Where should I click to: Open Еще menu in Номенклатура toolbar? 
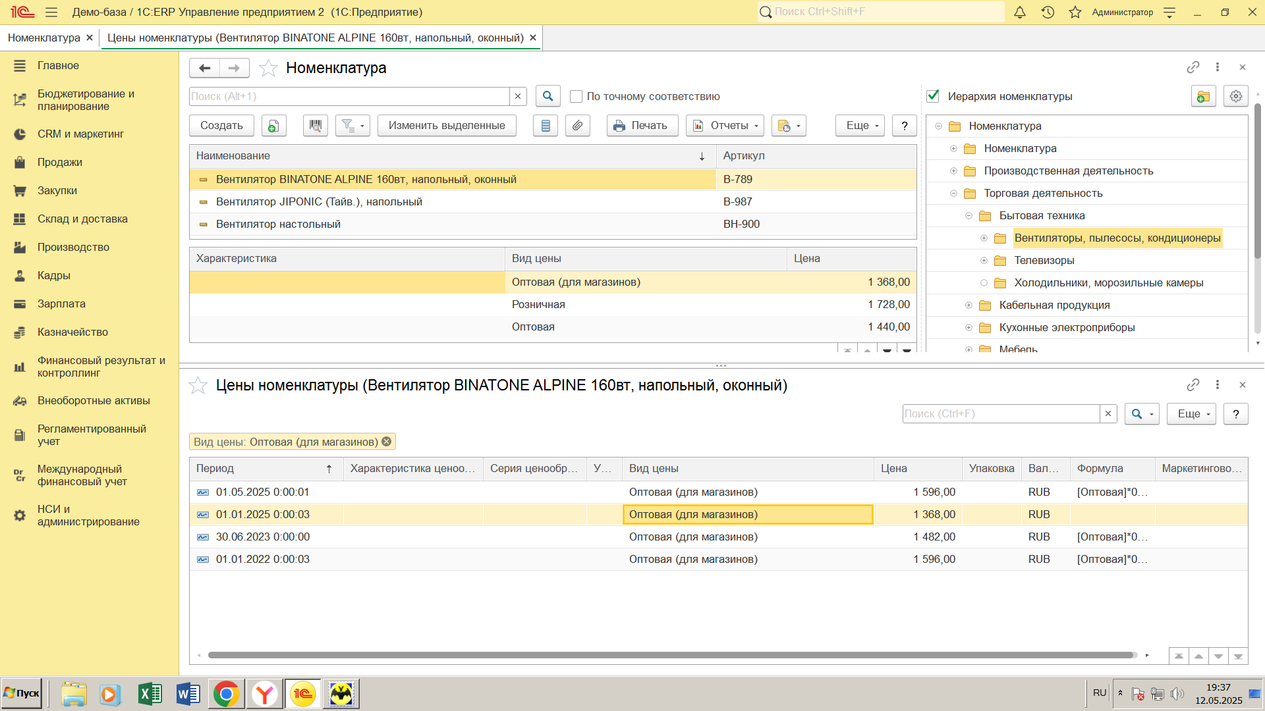coord(860,126)
